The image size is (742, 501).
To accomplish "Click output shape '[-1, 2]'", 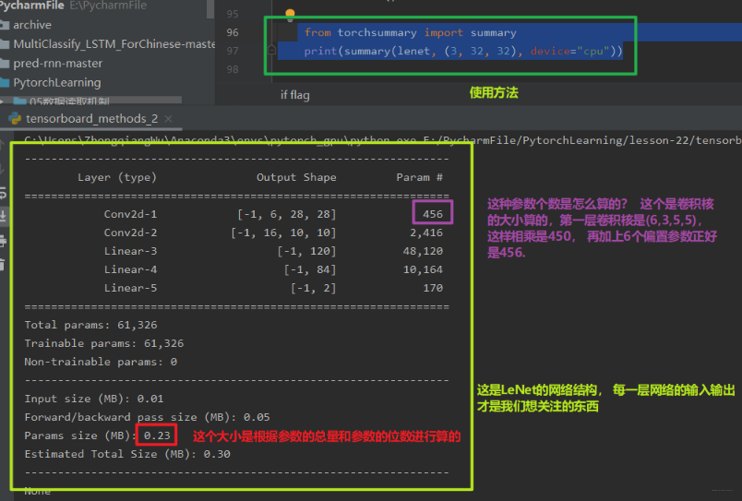I will pyautogui.click(x=313, y=288).
